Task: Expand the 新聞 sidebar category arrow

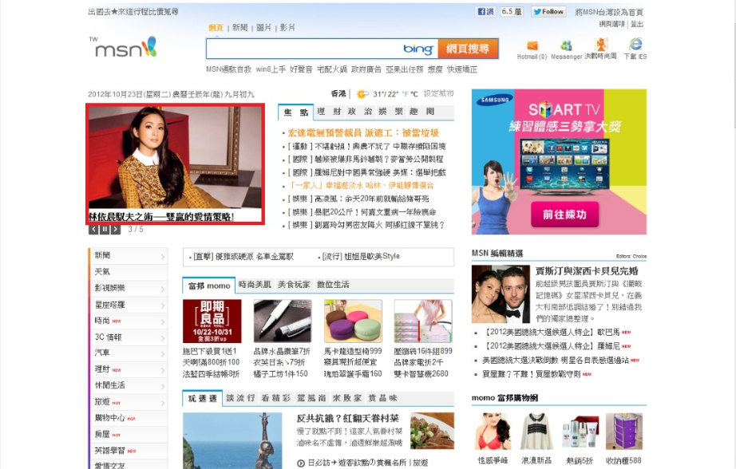Action: click(x=163, y=257)
